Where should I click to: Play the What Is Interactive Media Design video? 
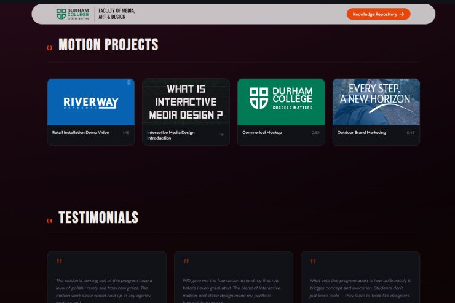[186, 102]
